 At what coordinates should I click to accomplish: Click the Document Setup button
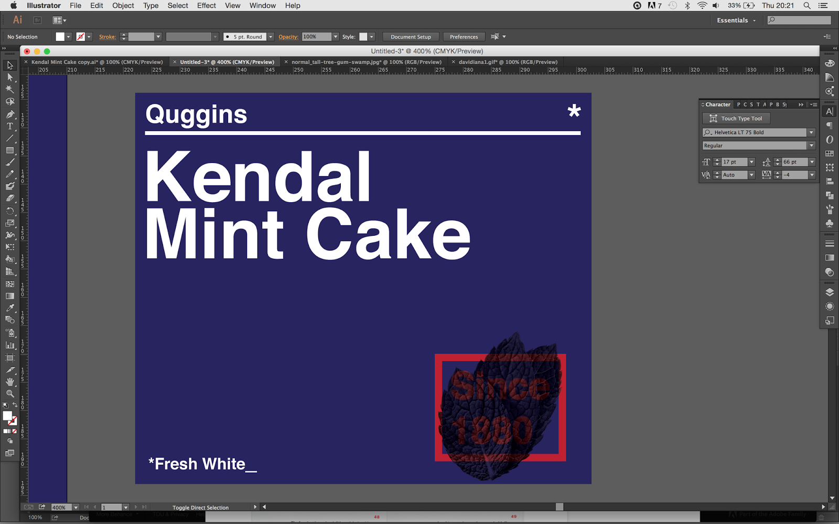(x=411, y=37)
